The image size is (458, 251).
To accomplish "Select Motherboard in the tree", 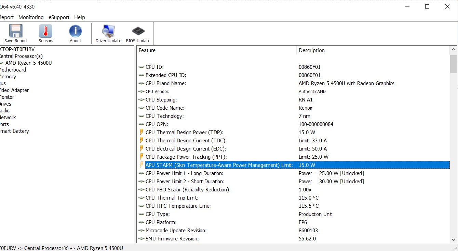I will coord(13,70).
